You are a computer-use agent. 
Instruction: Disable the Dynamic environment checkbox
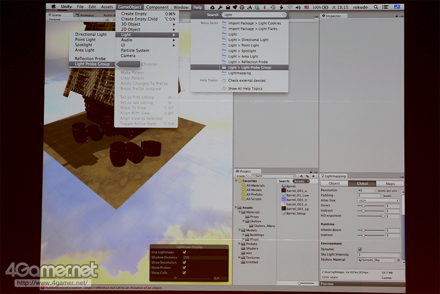[x=360, y=249]
